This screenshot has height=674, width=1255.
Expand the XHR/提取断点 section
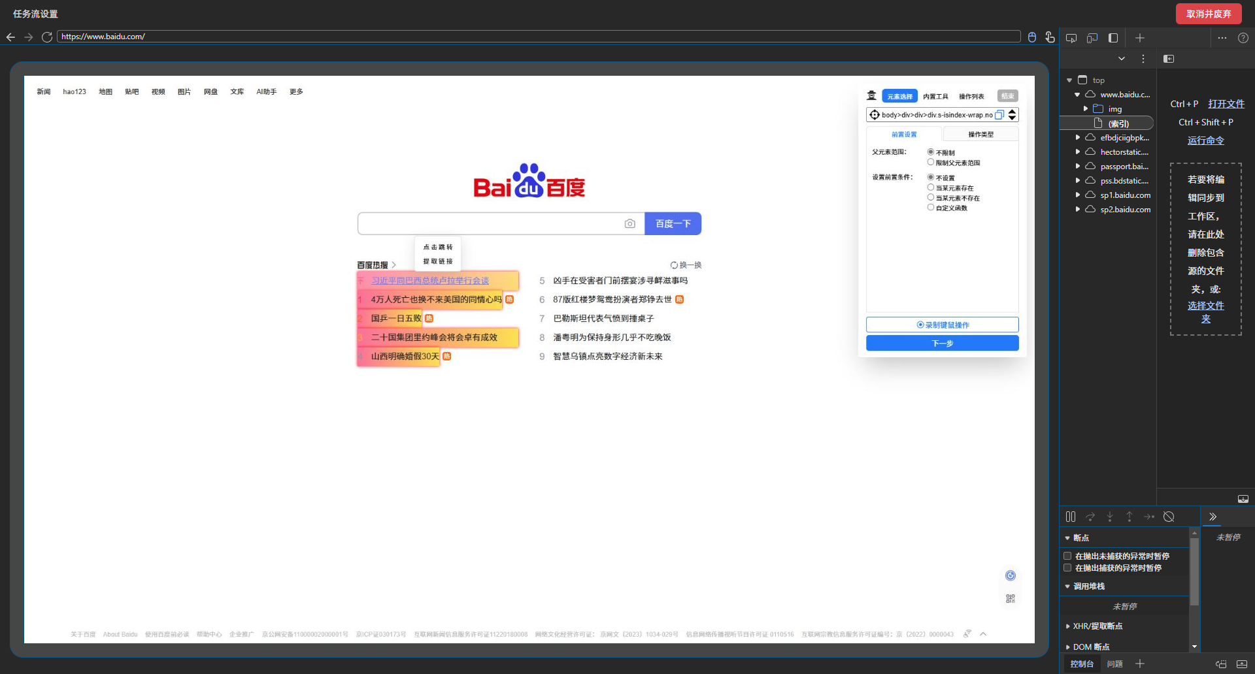(x=1067, y=626)
